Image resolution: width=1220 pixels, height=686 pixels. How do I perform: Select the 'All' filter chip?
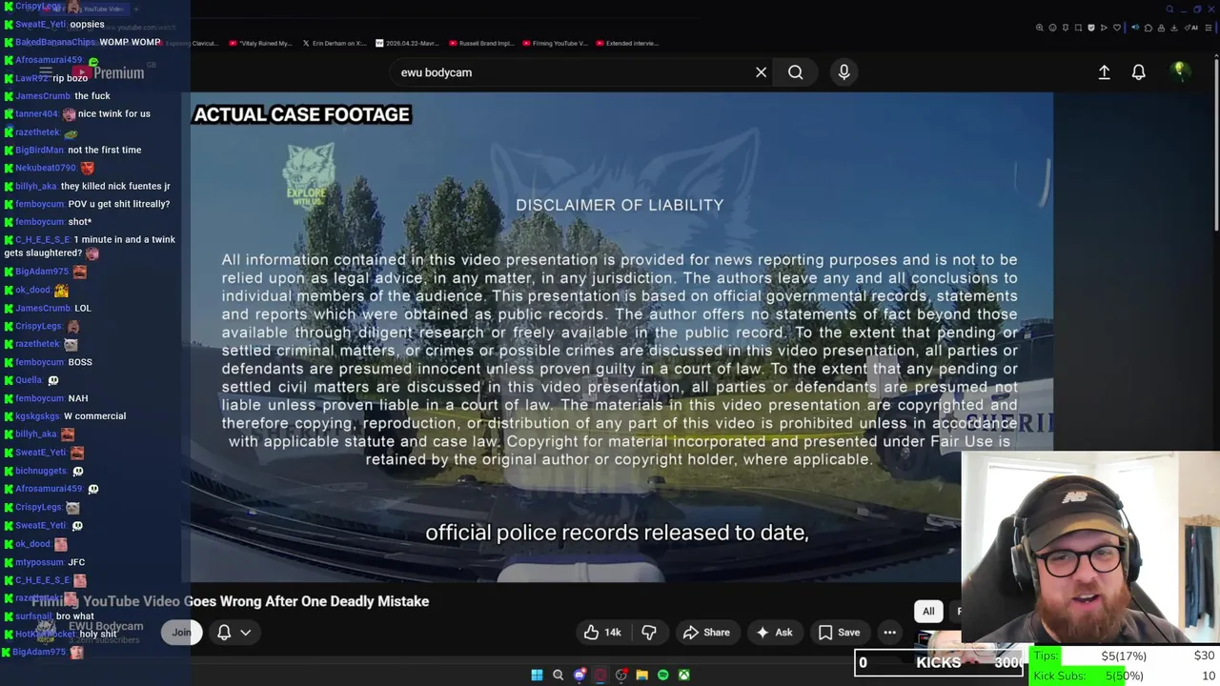(928, 612)
